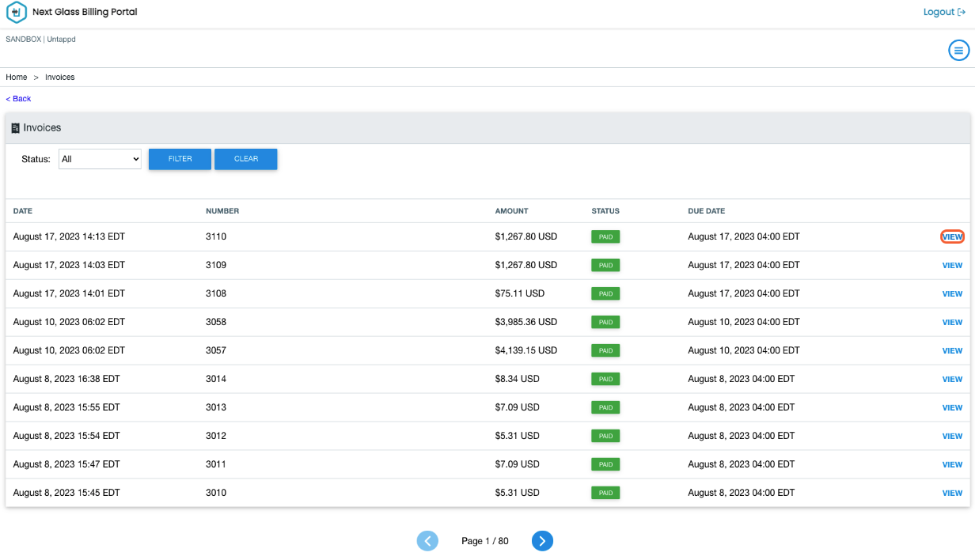The height and width of the screenshot is (560, 975).
Task: Open the hamburger menu icon
Action: pyautogui.click(x=958, y=51)
